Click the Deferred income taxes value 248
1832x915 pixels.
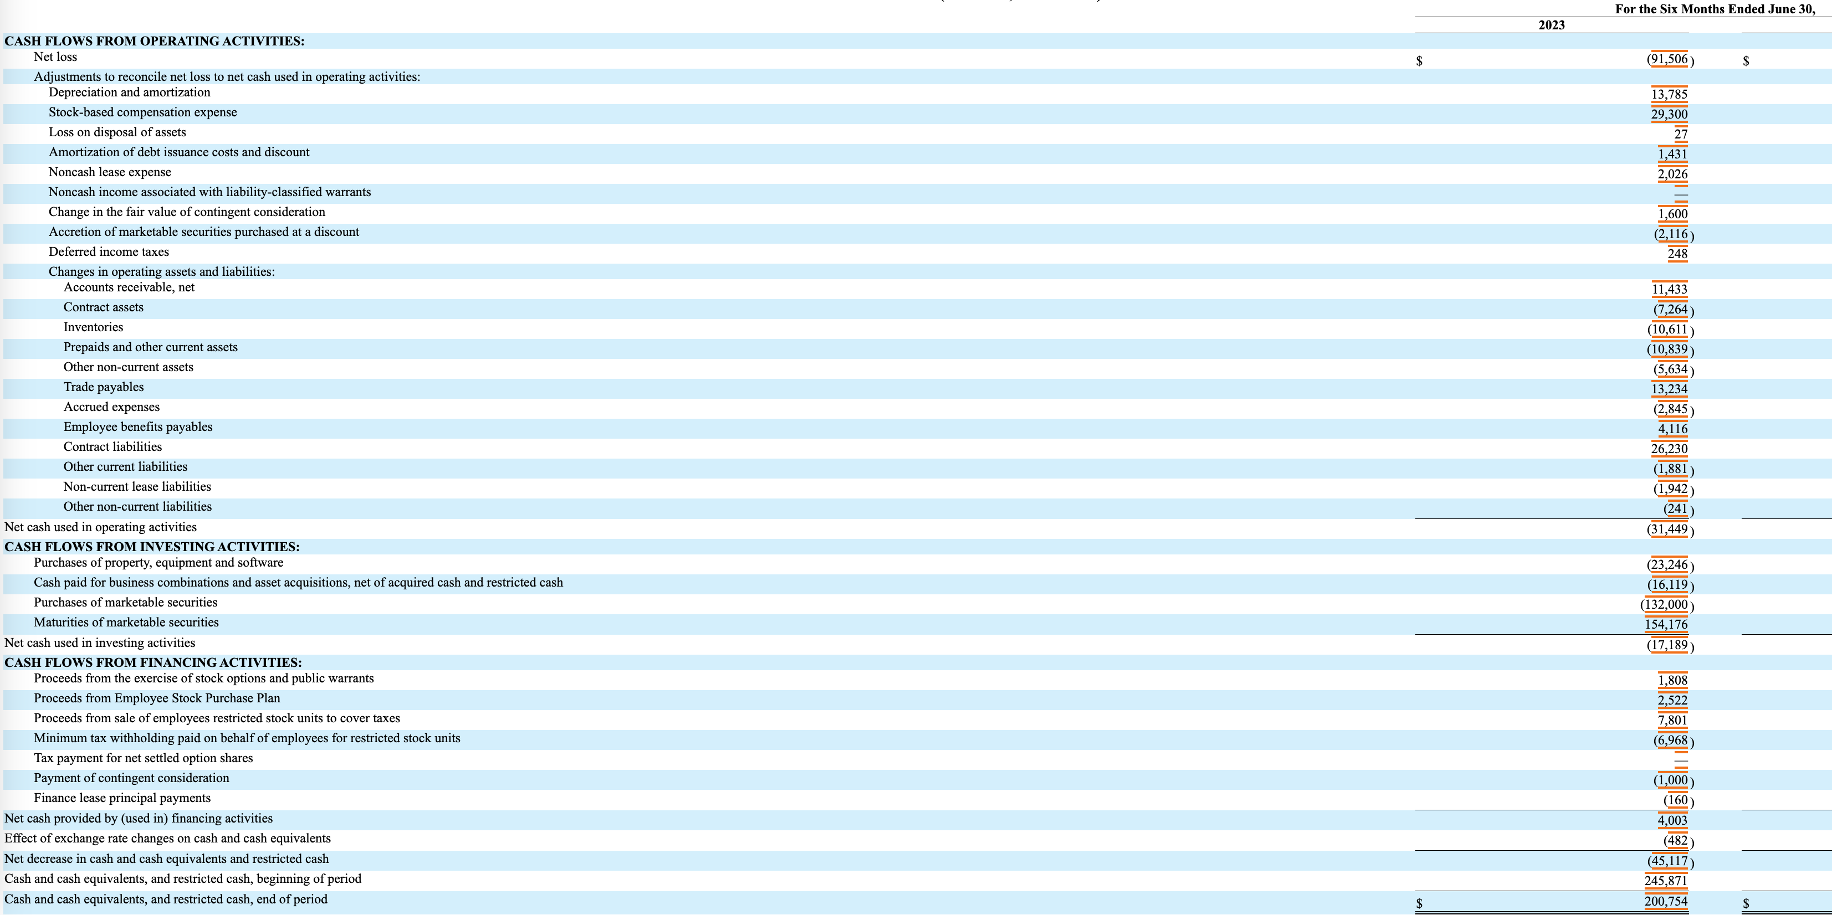[x=1677, y=254]
